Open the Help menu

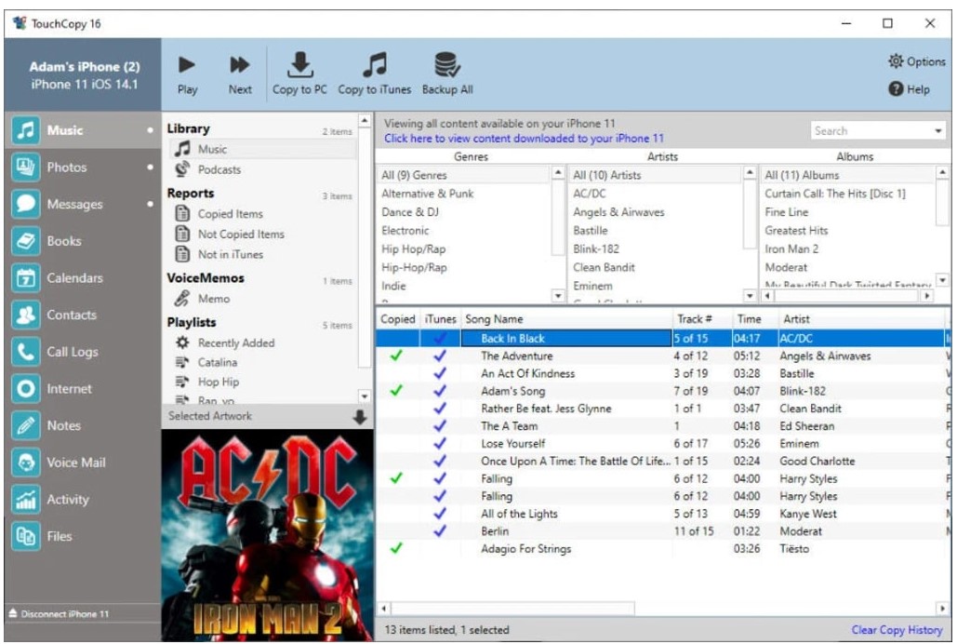(910, 89)
